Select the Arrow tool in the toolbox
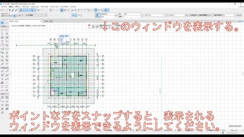Screen dimensions: 244x137 pos(2,23)
